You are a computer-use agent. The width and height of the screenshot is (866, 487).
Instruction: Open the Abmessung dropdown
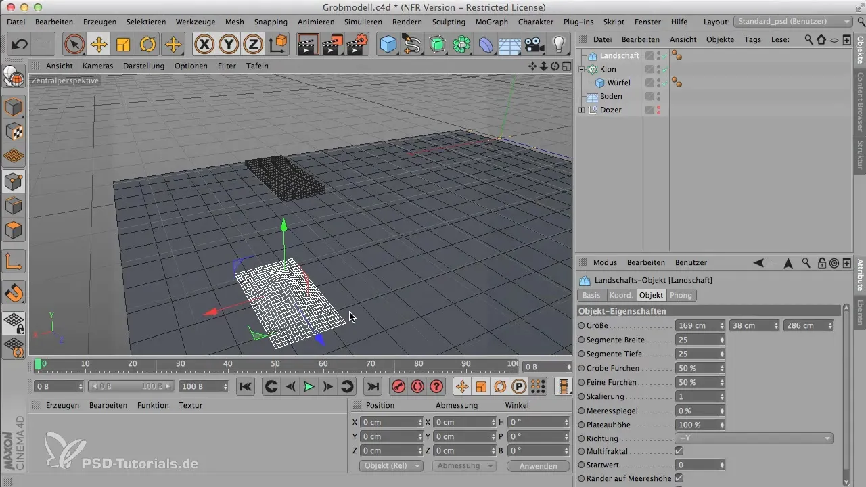coord(464,466)
